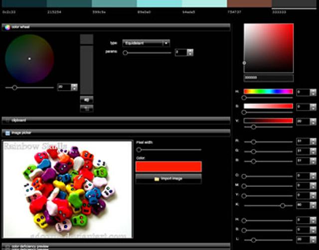This screenshot has width=319, height=250.
Task: Collapse the image picker panel header
Action: coord(116,133)
